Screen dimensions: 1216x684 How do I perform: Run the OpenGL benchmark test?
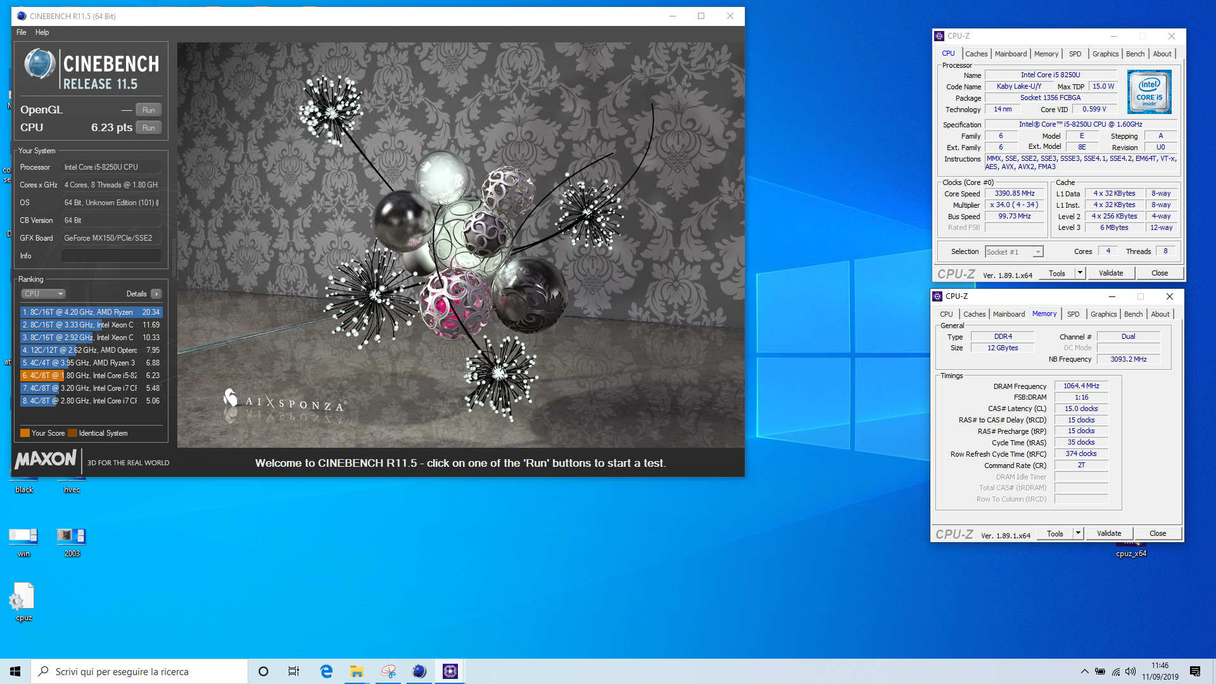pos(148,110)
